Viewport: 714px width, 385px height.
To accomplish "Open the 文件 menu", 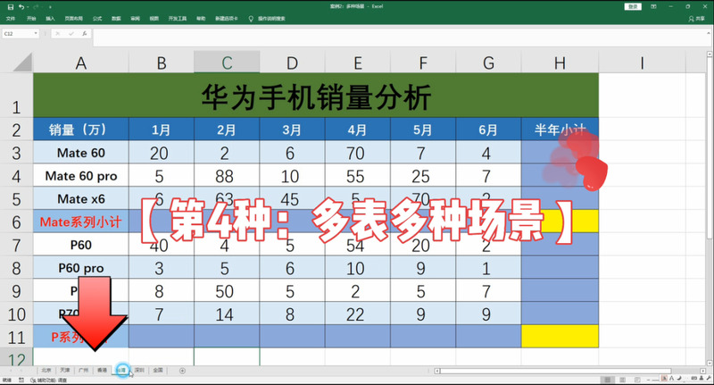I will pyautogui.click(x=11, y=19).
